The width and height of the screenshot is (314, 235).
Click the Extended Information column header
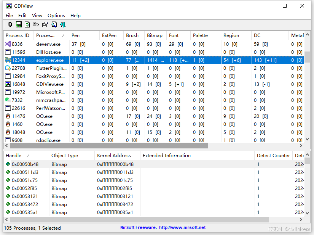[198, 156]
